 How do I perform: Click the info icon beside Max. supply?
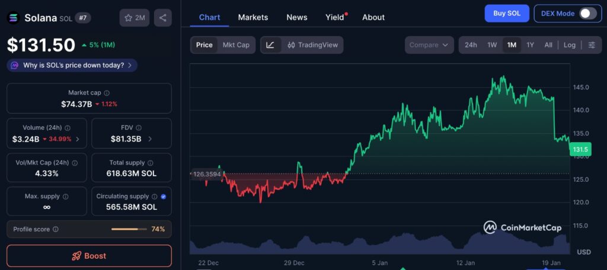pos(65,197)
